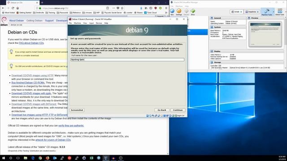Open artwork for covers of Debian CDs link

(53, 140)
